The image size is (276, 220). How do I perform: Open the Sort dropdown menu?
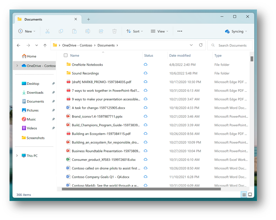134,31
